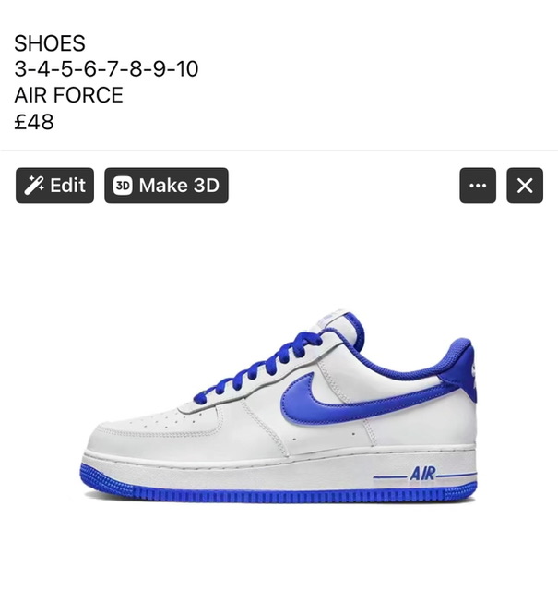558x591 pixels.
Task: Click the Make 3D button text
Action: pyautogui.click(x=179, y=186)
